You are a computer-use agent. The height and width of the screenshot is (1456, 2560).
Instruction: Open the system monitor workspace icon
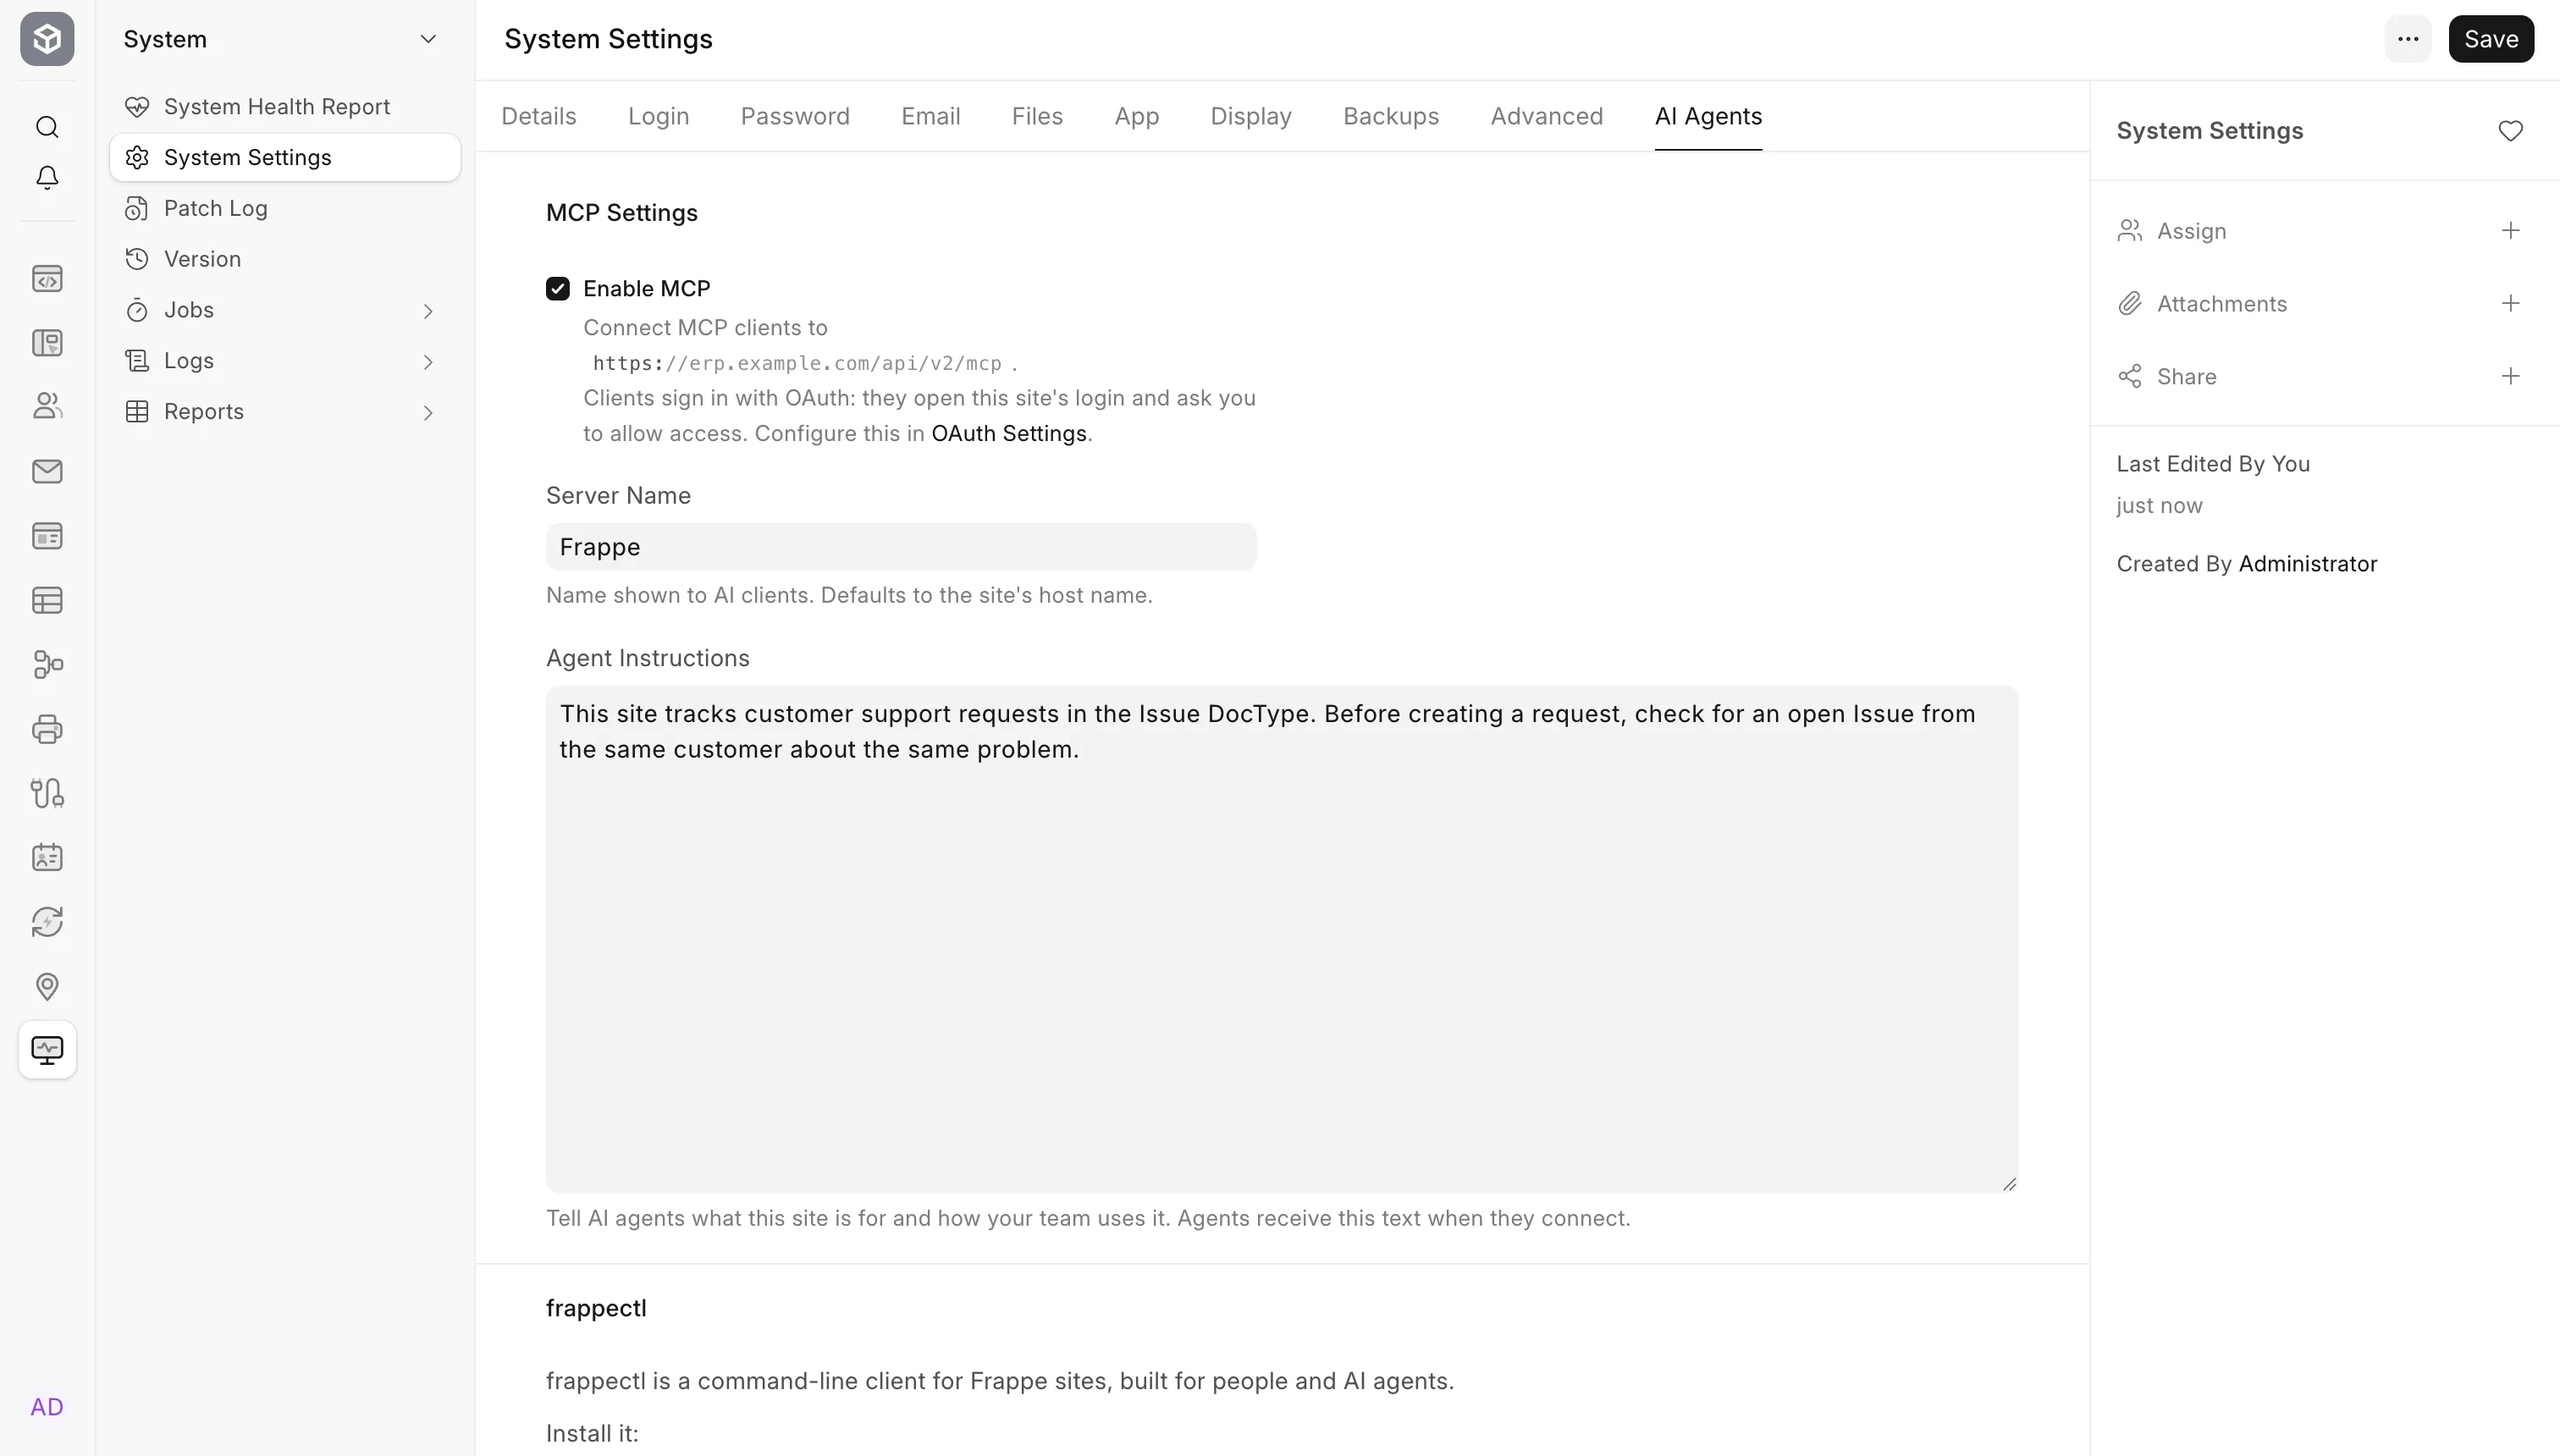(x=47, y=1050)
